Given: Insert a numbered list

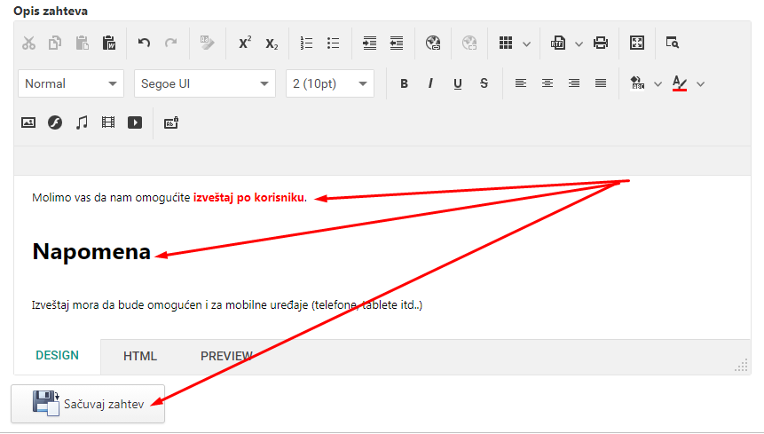Looking at the screenshot, I should 307,43.
